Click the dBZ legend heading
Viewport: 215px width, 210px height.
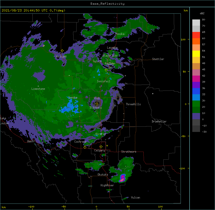pos(202,13)
